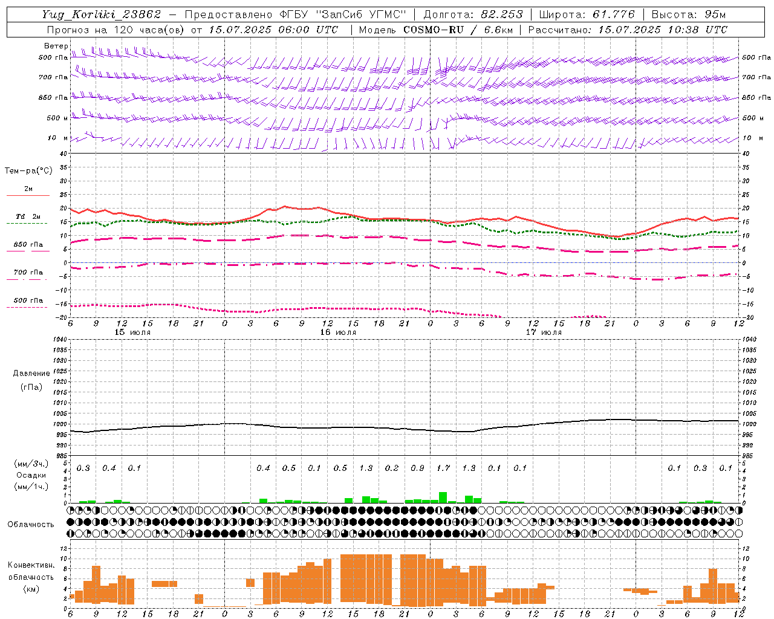Select the (мм/1ч.) precipitation unit label

click(31, 487)
